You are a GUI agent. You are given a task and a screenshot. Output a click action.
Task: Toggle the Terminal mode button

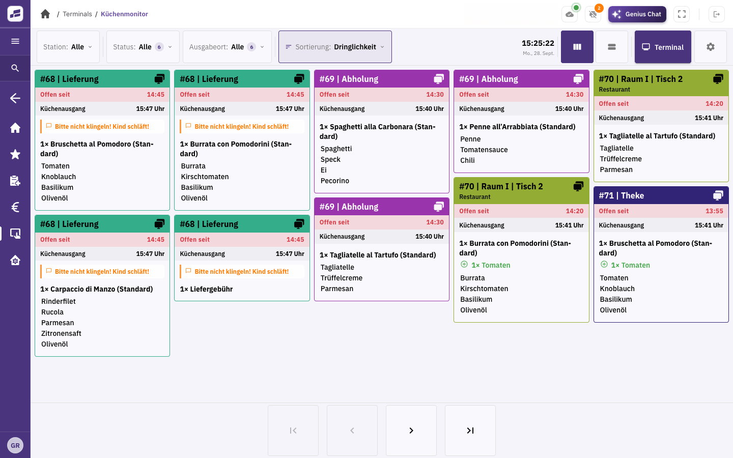pos(663,47)
